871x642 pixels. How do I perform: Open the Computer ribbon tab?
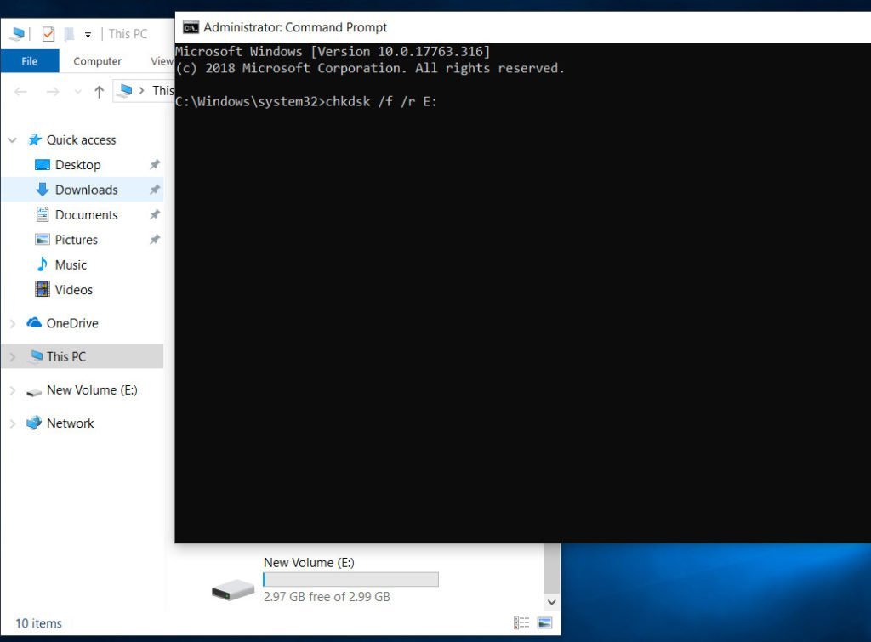[x=97, y=61]
